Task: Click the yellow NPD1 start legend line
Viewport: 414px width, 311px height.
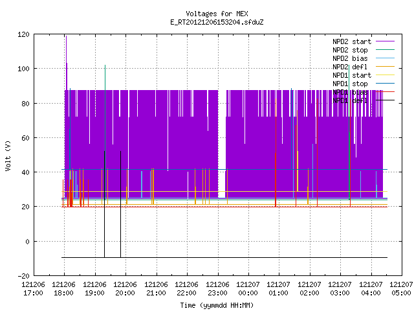Action: (386, 75)
